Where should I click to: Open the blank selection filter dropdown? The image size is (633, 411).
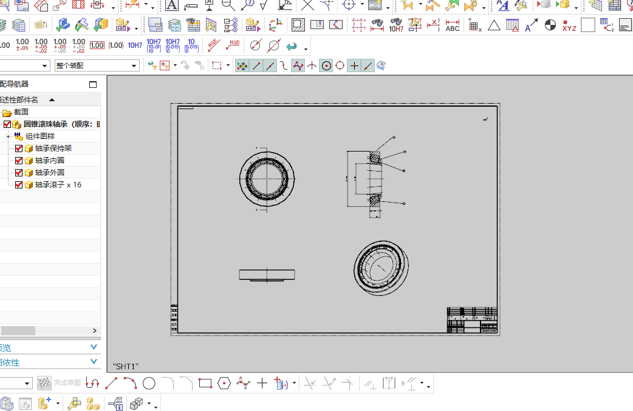(24, 65)
